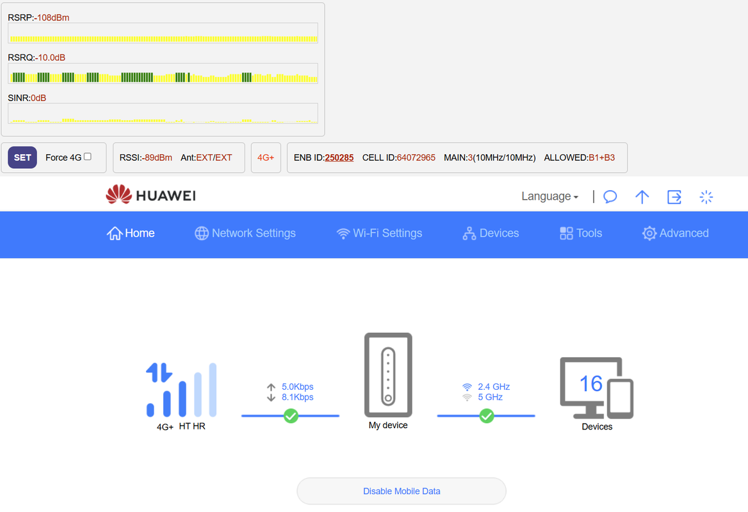The image size is (748, 512).
Task: Click the SINR signal history graph
Action: 163,113
